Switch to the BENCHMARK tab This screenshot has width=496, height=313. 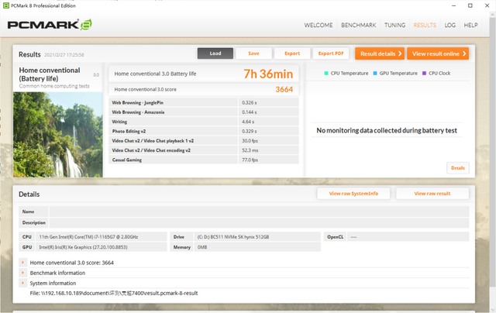pyautogui.click(x=358, y=25)
